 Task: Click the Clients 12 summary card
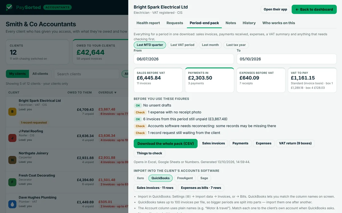37,52
